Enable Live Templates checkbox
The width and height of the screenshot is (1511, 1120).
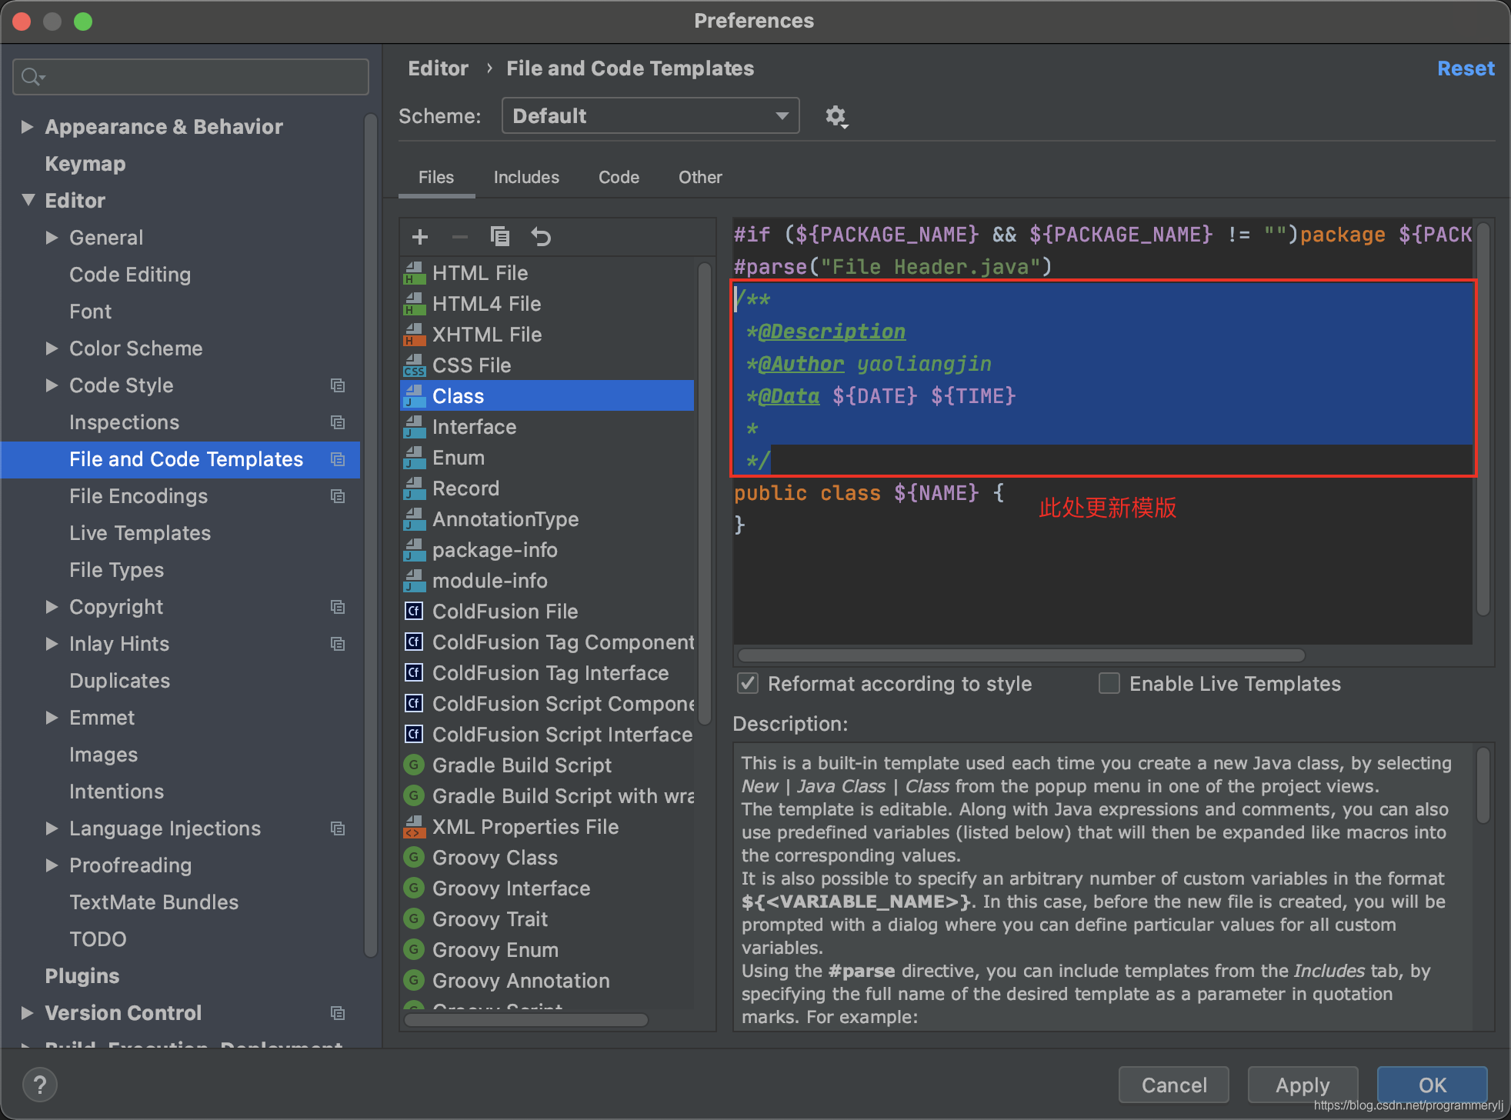point(1109,684)
